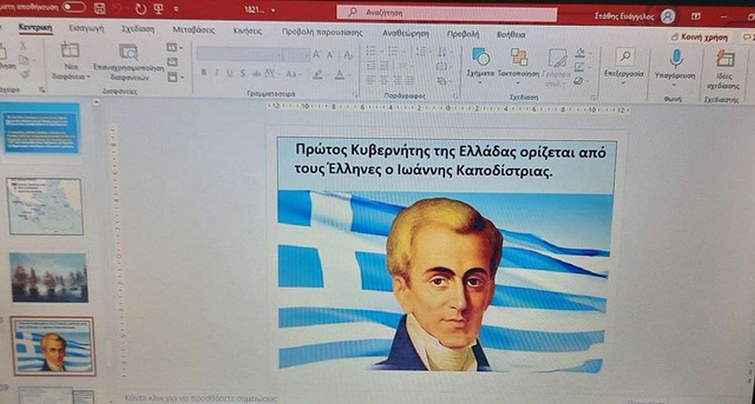755x404 pixels.
Task: Add a new slide with Νέα διαφάνεια icon
Action: (x=70, y=50)
